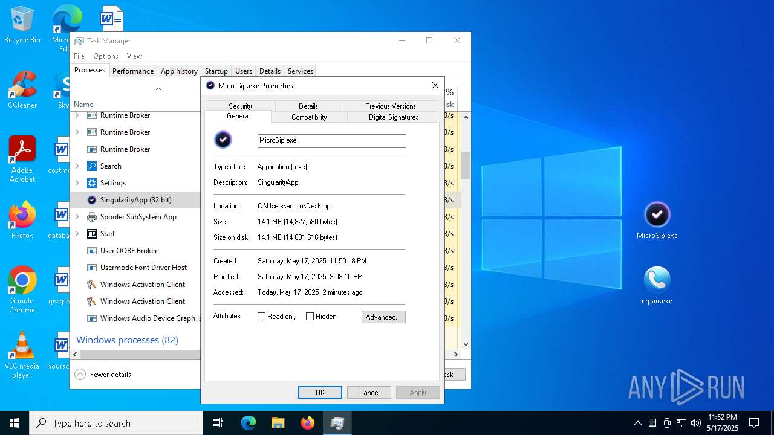Expand the Spooler SubSystem App process

[77, 217]
